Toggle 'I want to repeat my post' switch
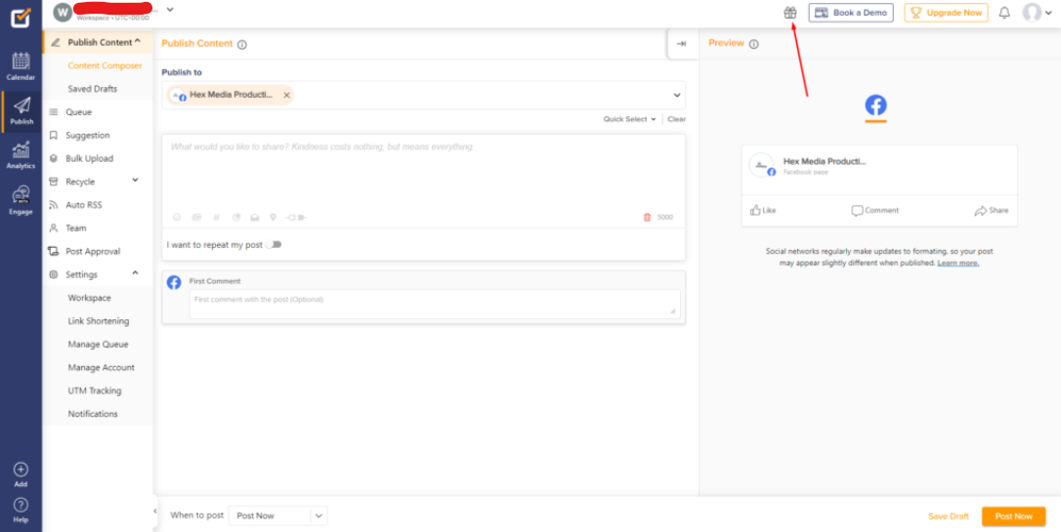Screen dimensions: 1061x532 click(x=275, y=245)
